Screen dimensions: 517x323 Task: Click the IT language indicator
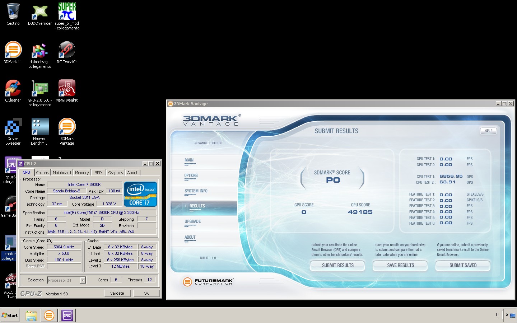(497, 315)
